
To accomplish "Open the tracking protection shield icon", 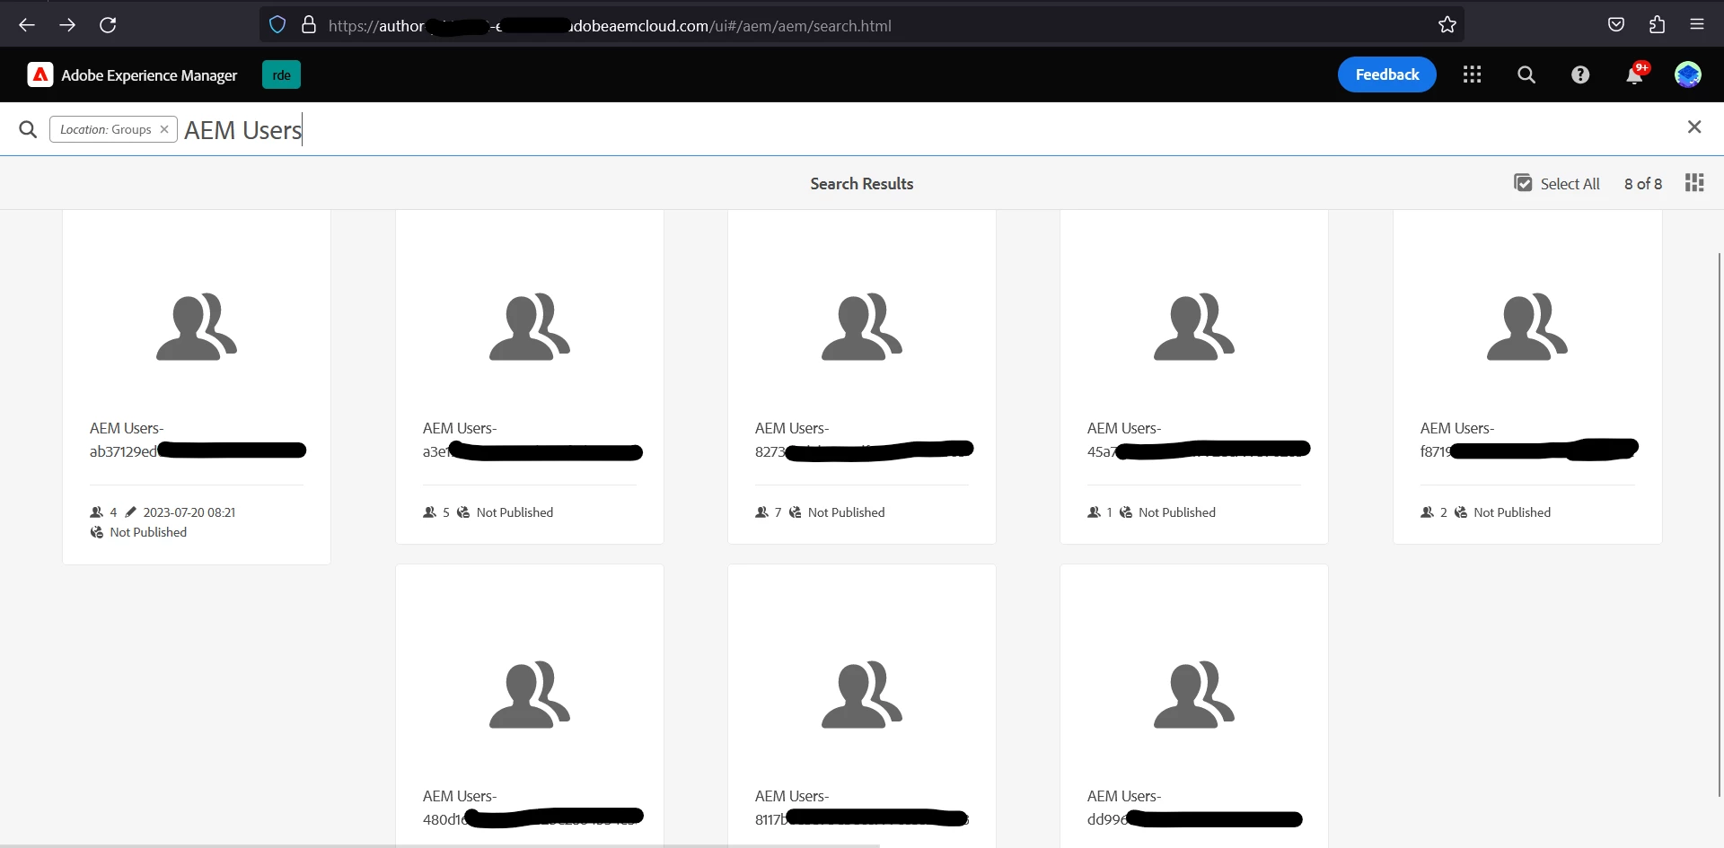I will (x=277, y=25).
